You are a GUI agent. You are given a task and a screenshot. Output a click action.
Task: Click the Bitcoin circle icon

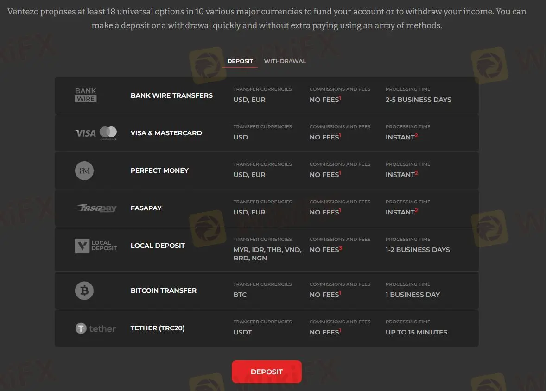[84, 290]
